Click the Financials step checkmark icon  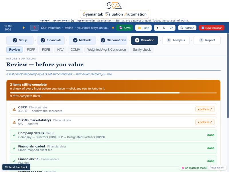tap(43, 40)
